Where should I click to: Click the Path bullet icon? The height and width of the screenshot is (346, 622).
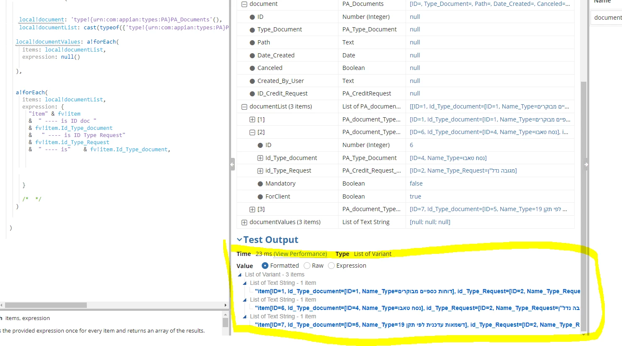(252, 43)
